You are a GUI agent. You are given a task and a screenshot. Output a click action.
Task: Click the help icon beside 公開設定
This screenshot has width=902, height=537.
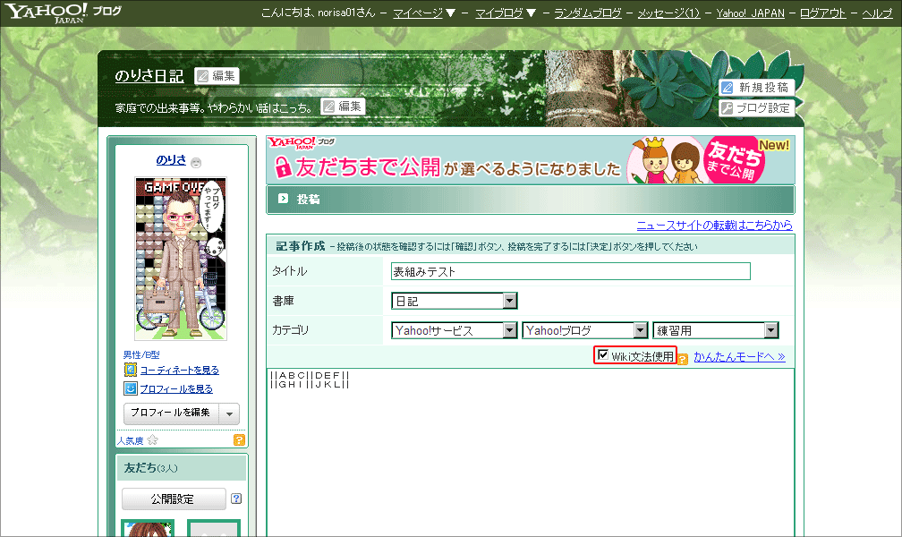point(236,499)
